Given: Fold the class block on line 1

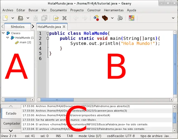Looking at the screenshot, I should coord(48,33).
